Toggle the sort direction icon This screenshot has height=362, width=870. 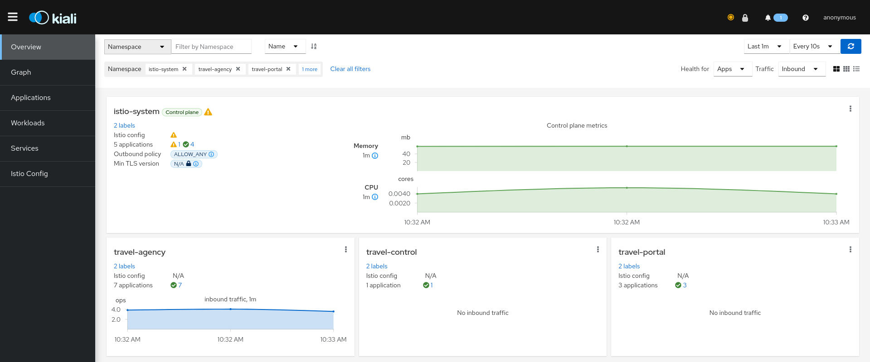314,46
